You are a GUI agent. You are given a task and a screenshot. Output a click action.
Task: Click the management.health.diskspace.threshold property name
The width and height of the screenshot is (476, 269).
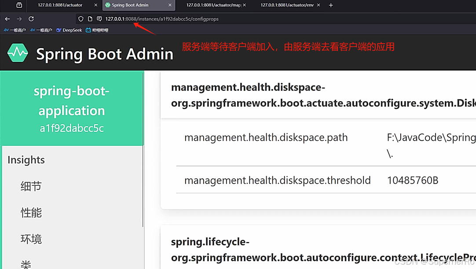278,180
